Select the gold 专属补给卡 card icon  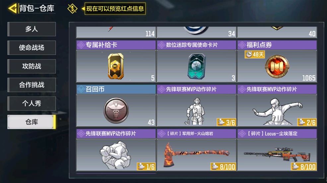point(115,66)
